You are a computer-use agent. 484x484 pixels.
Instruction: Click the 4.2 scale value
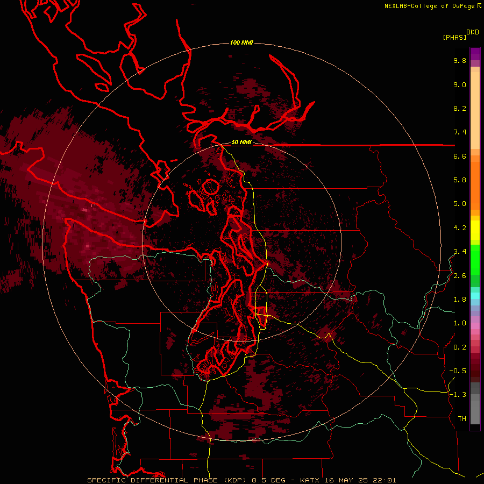pos(460,228)
